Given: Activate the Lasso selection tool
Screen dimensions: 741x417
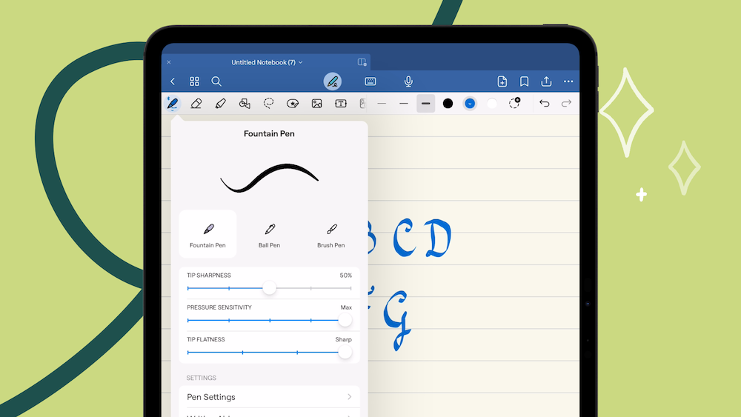Looking at the screenshot, I should pos(269,104).
